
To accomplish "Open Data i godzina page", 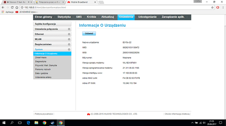I will tap(42, 73).
